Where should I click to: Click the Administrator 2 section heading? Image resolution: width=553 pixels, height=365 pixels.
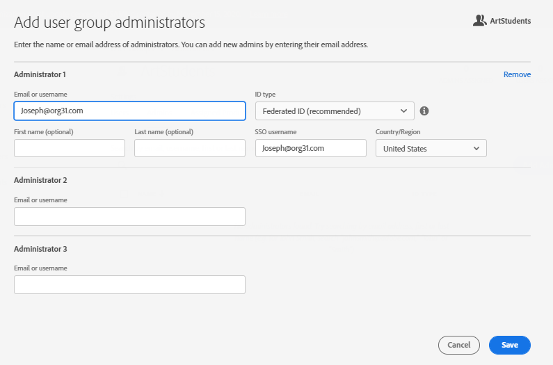click(x=40, y=180)
